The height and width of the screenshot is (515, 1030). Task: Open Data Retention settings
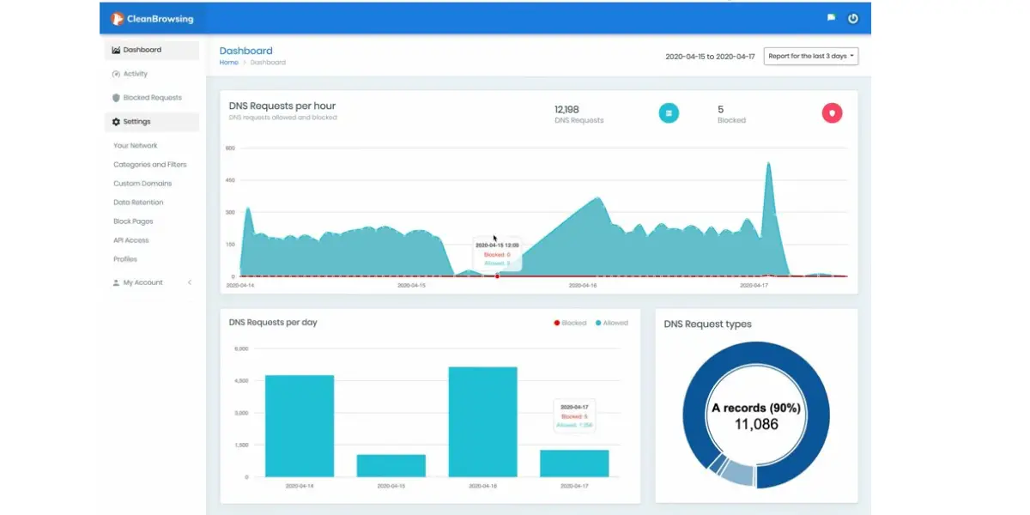pyautogui.click(x=138, y=203)
